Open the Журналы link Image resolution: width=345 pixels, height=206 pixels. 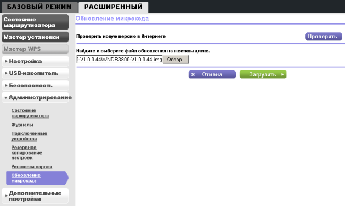(22, 125)
